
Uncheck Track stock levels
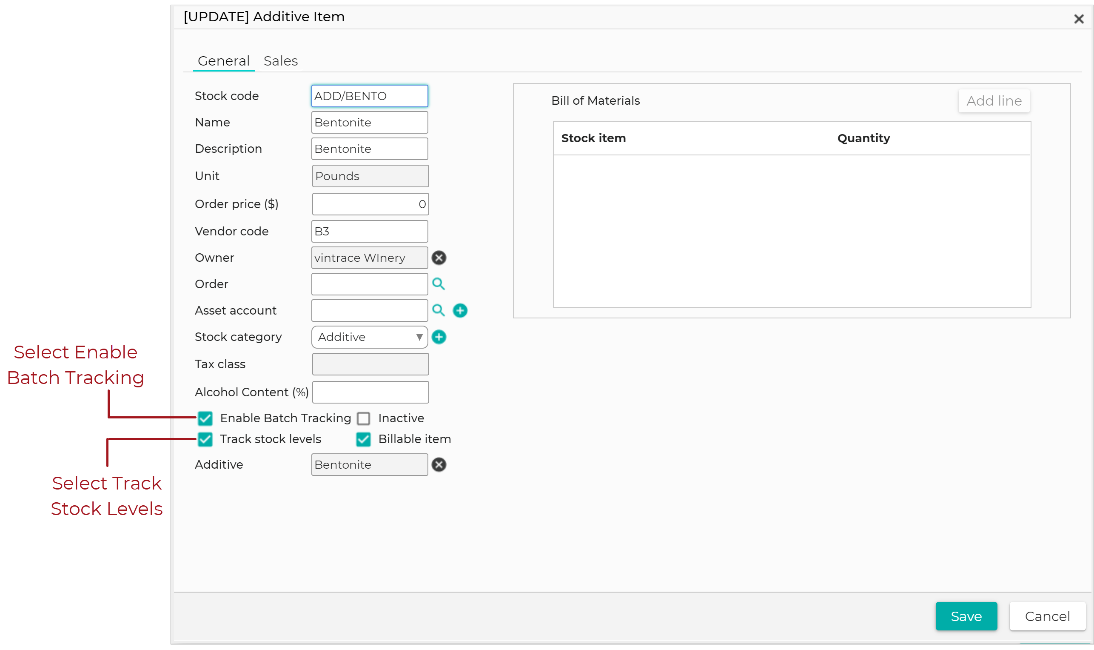pos(205,439)
